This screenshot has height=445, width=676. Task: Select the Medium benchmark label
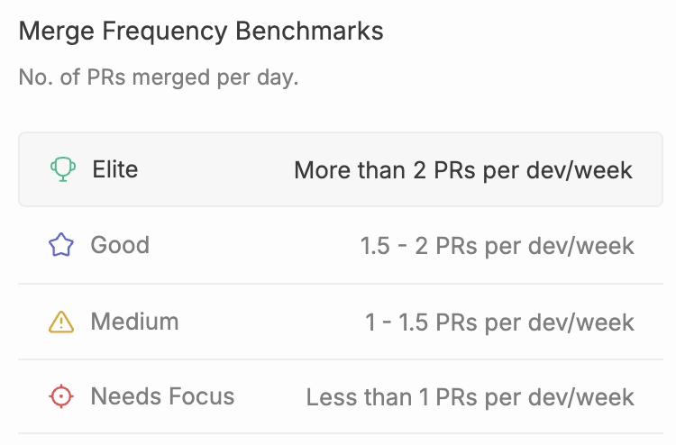134,322
